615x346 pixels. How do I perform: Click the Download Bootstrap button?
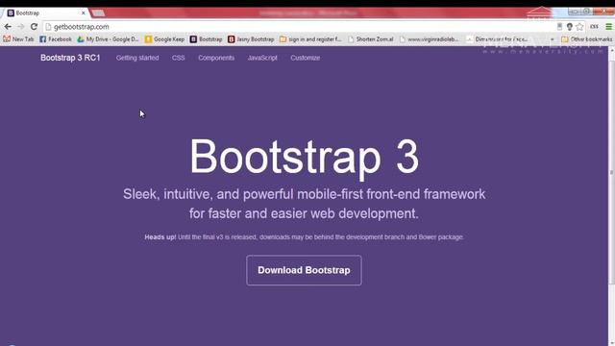(x=304, y=270)
